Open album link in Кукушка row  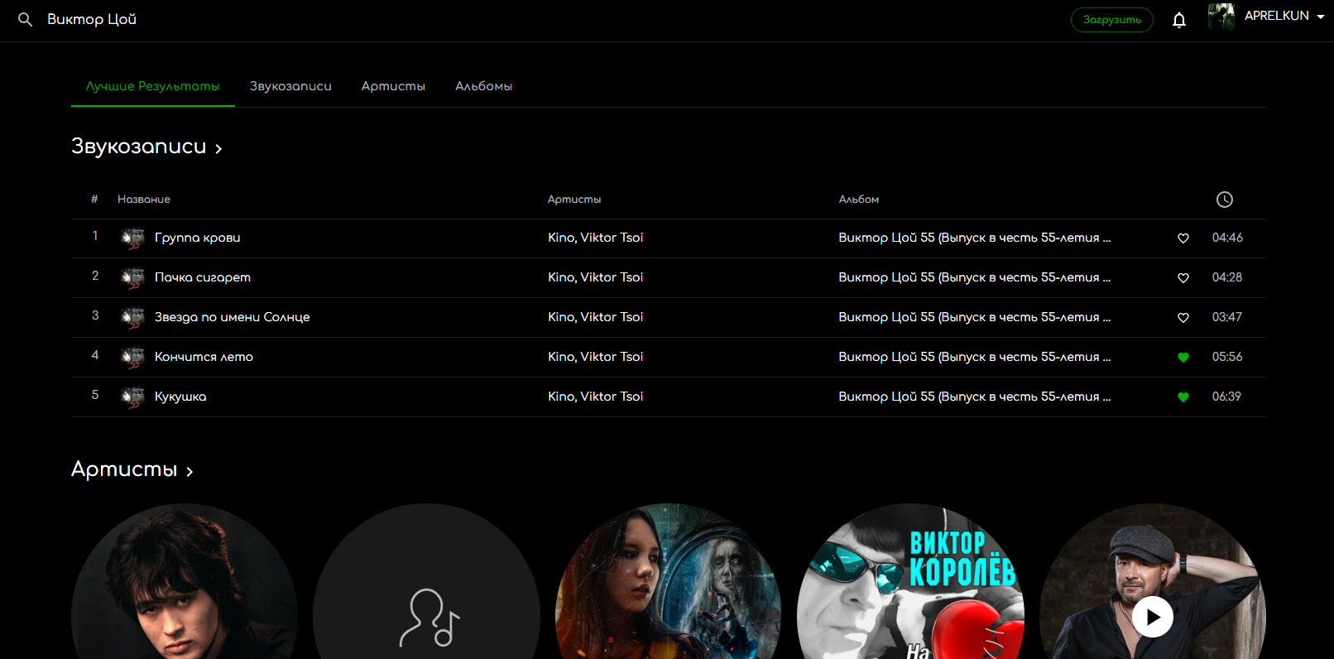pos(975,397)
